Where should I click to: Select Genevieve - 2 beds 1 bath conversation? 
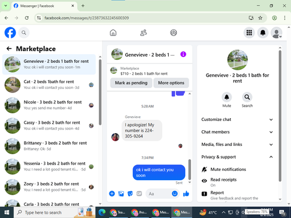[49, 65]
